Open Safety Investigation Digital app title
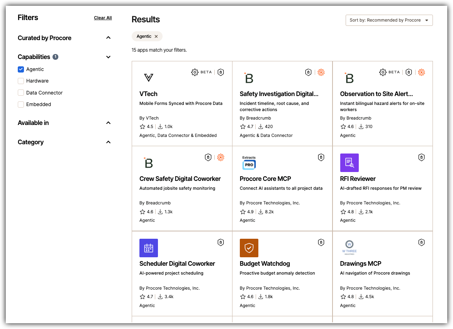The width and height of the screenshot is (453, 329). click(279, 94)
